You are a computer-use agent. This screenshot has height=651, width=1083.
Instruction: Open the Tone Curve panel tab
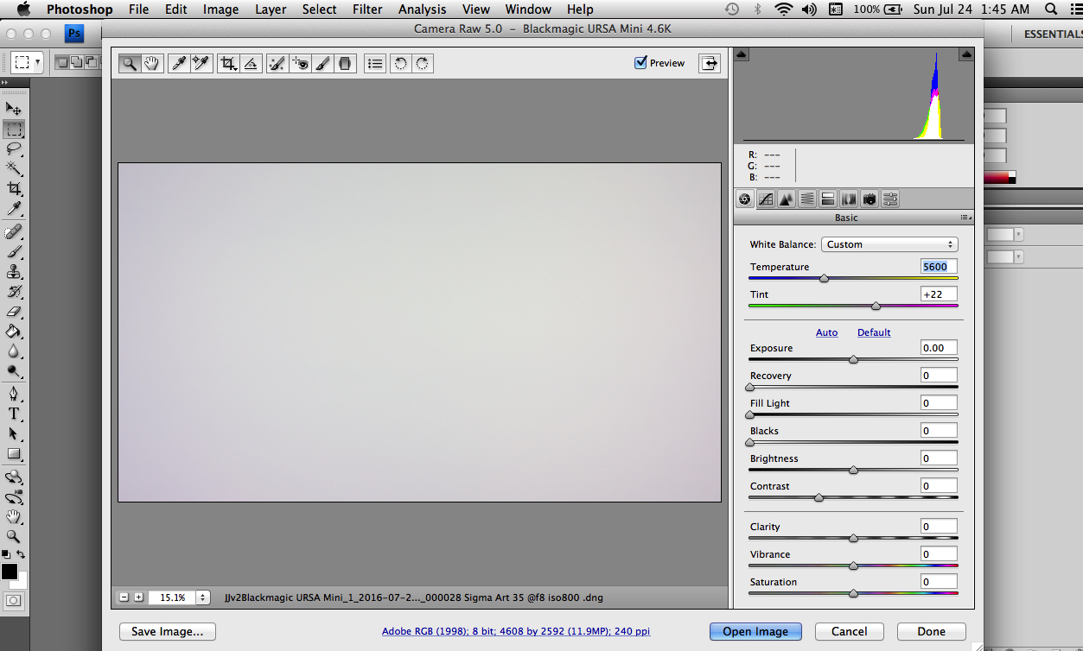pos(765,199)
